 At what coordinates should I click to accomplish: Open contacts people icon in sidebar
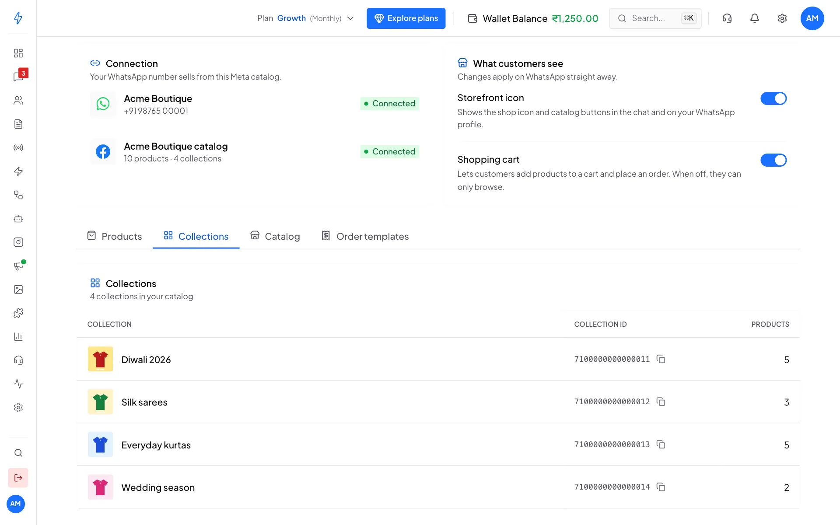tap(18, 100)
